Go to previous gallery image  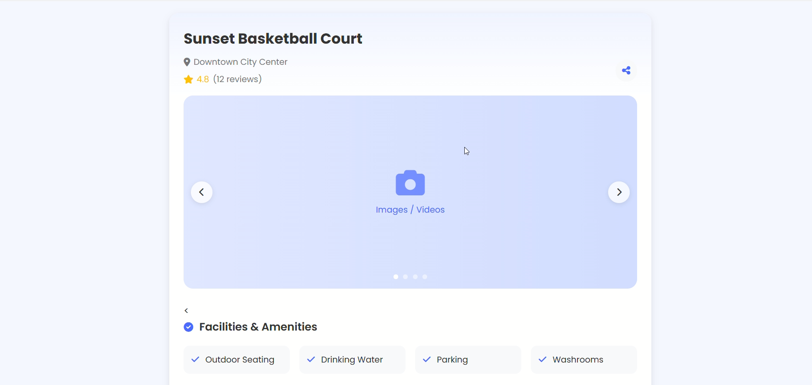(x=202, y=192)
